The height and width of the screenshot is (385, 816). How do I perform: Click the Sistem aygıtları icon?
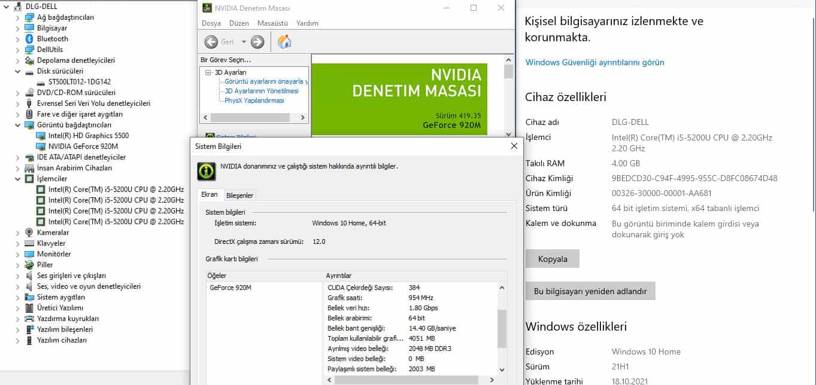tap(29, 297)
